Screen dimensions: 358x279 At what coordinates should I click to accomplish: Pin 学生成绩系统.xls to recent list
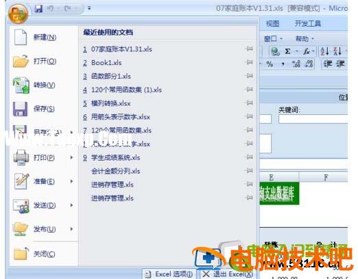coord(249,157)
